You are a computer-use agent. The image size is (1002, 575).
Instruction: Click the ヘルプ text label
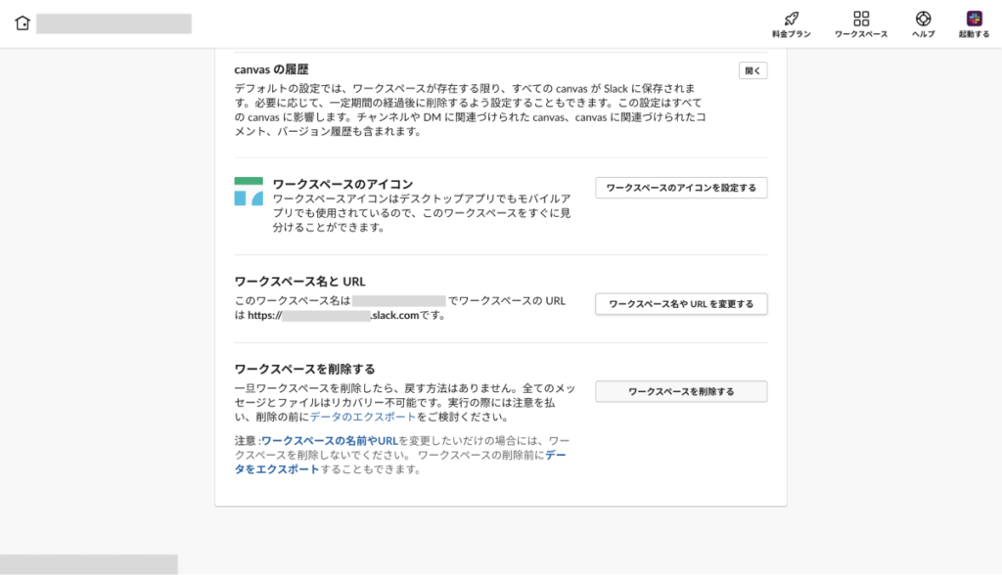923,34
